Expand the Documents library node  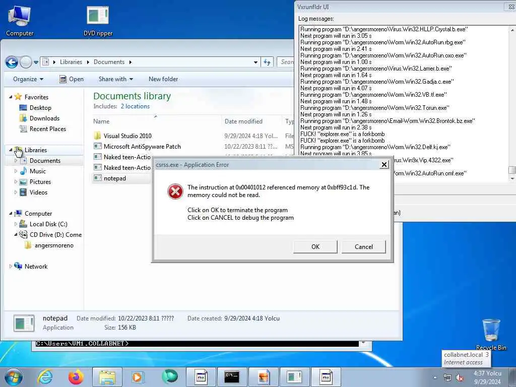[16, 161]
